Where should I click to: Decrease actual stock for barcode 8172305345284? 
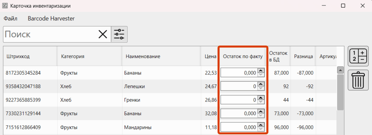tap(261, 75)
